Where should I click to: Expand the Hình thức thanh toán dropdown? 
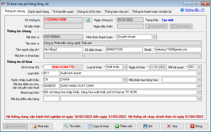click(154, 37)
